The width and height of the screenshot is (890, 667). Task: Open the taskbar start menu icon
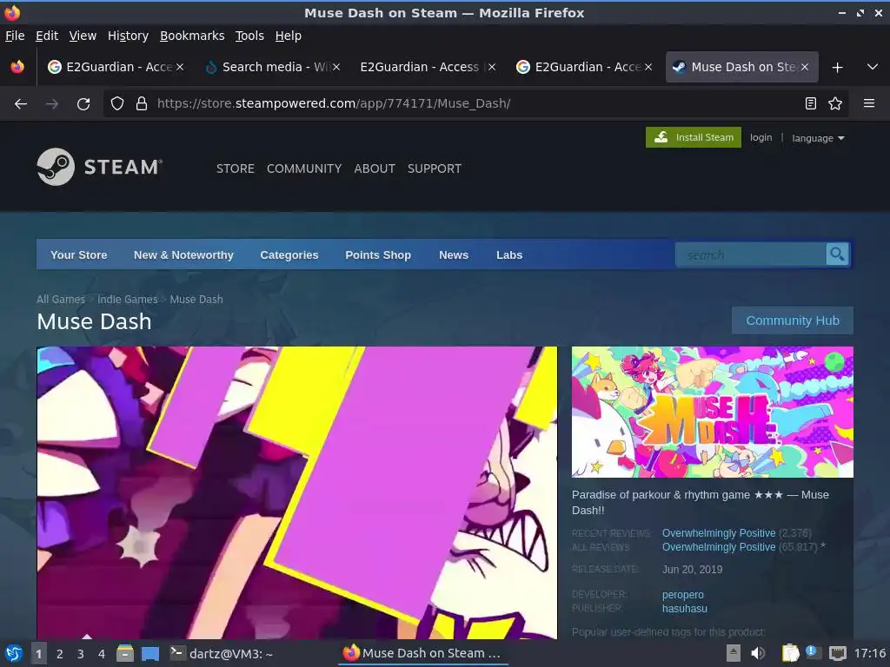(14, 653)
